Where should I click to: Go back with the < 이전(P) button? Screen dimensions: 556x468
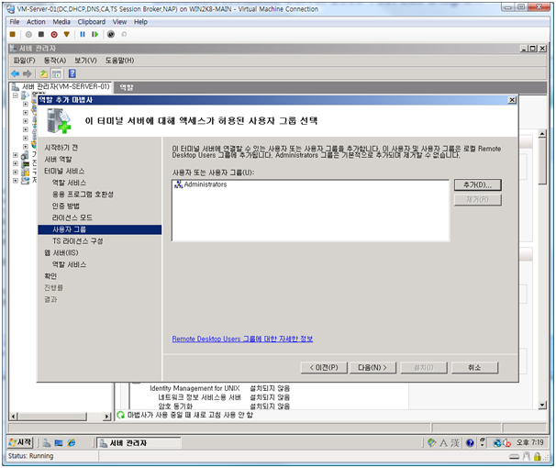coord(324,368)
